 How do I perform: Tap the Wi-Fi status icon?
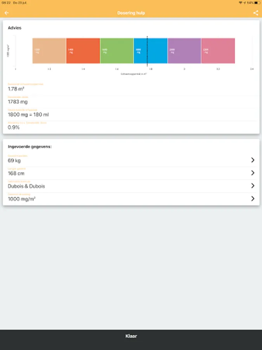(241, 3)
